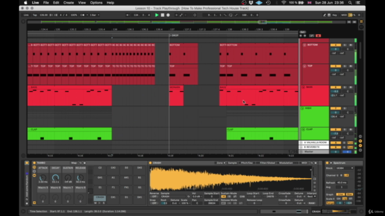
Task: Click the Map button on TAMBO rack
Action: (x=74, y=163)
